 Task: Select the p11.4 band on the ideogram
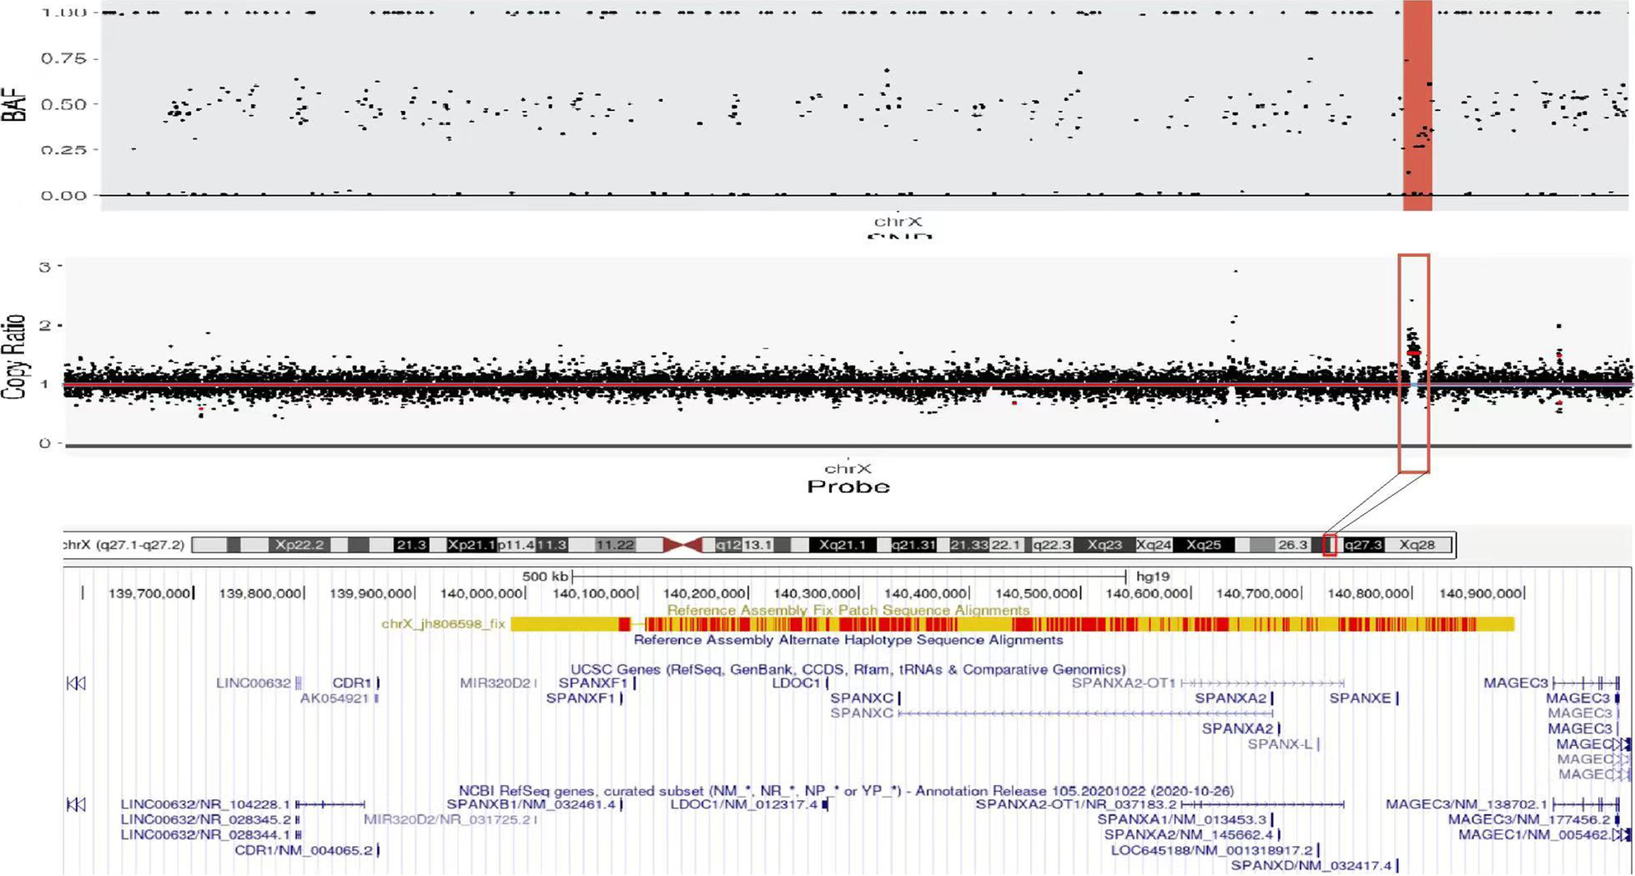516,545
